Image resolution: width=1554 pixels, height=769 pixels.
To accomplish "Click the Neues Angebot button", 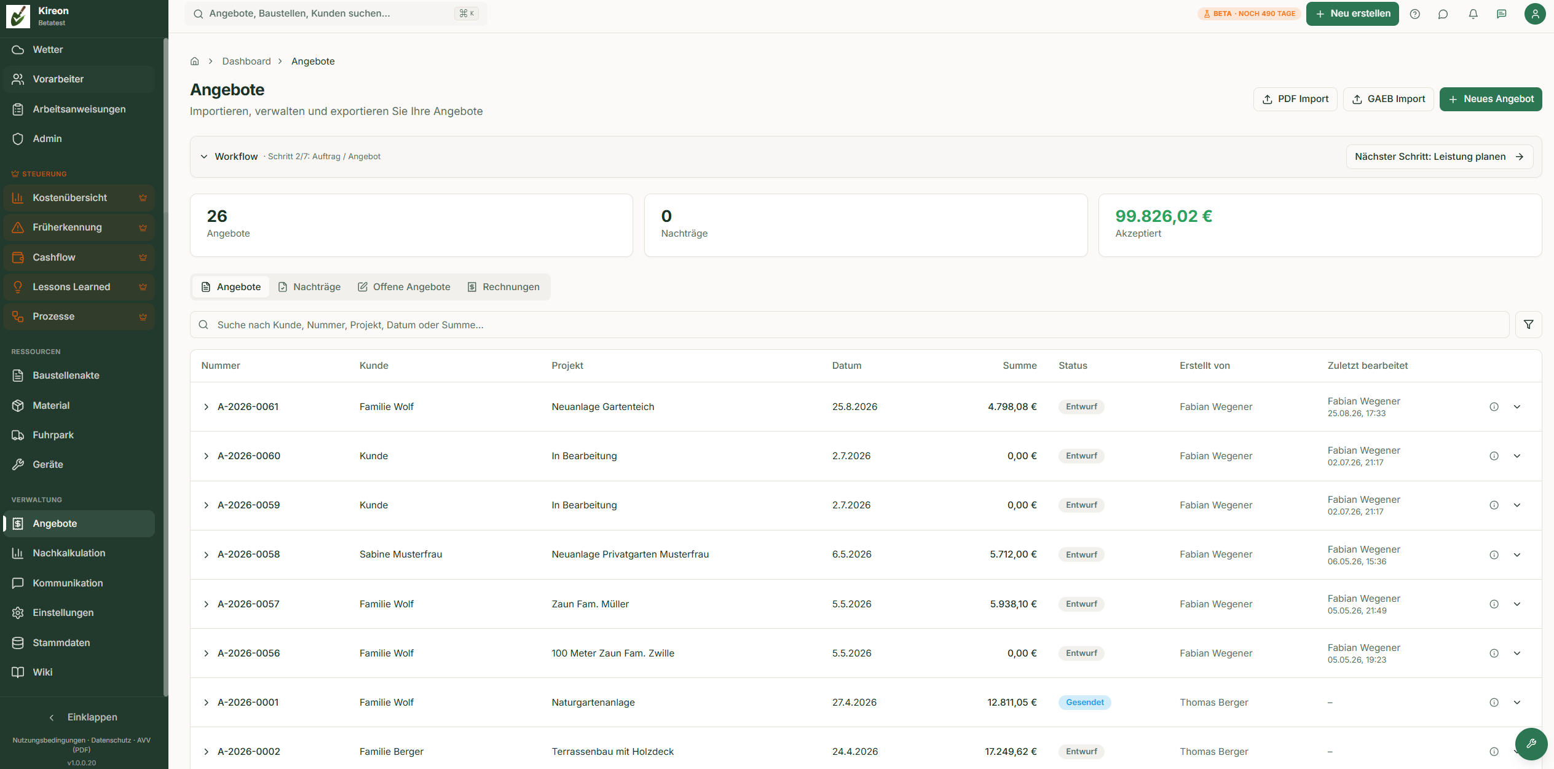I will click(1491, 99).
